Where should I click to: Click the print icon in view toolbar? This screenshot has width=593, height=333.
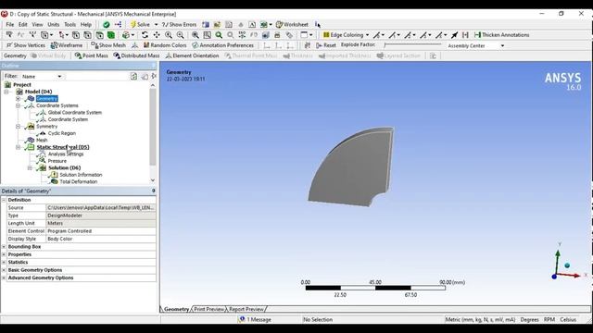coord(277,35)
